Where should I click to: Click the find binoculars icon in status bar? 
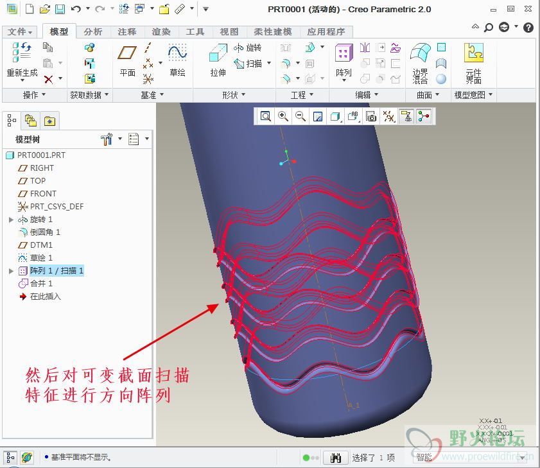pyautogui.click(x=335, y=458)
